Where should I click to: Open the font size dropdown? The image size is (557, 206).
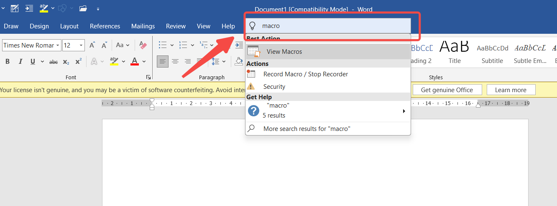click(81, 45)
